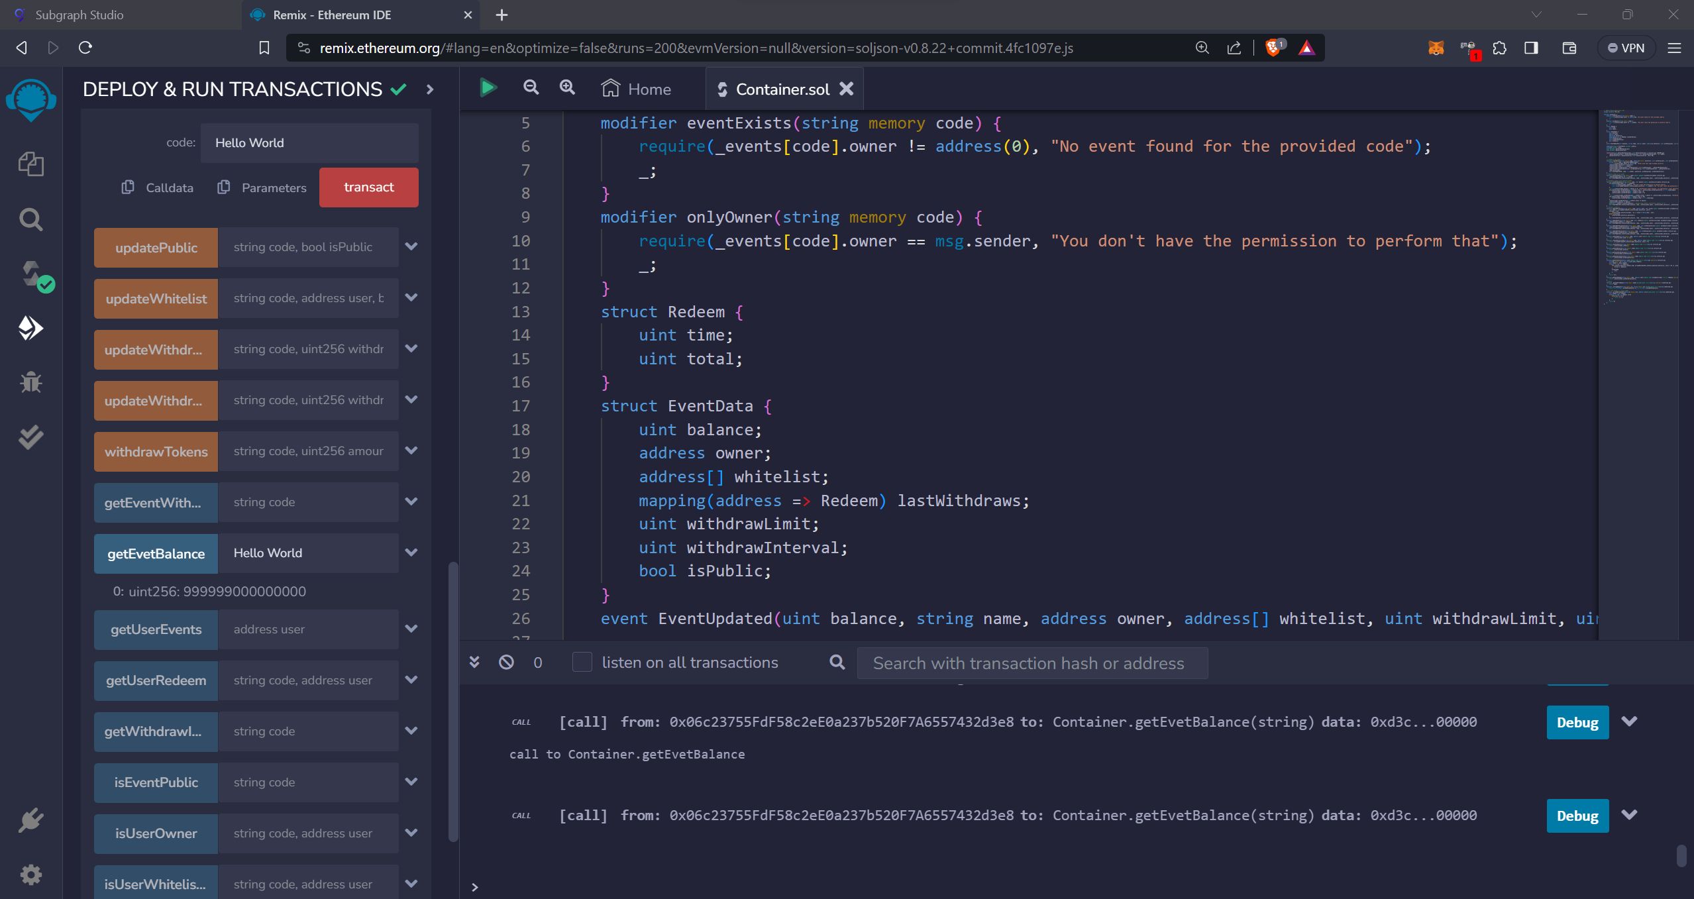
Task: Click the green Run script play icon
Action: click(488, 87)
